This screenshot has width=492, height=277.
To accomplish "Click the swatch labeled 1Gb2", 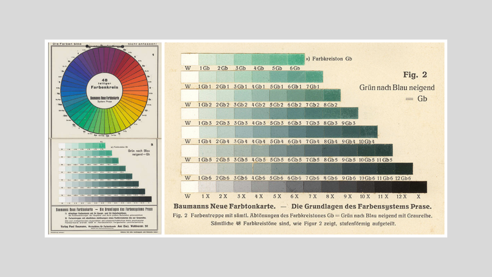I will (x=207, y=96).
